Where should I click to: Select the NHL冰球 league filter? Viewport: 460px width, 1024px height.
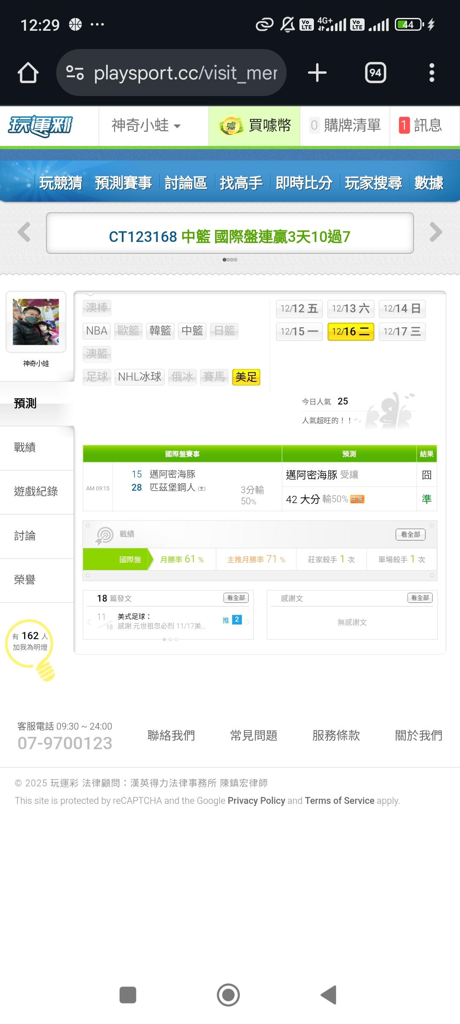pos(140,377)
